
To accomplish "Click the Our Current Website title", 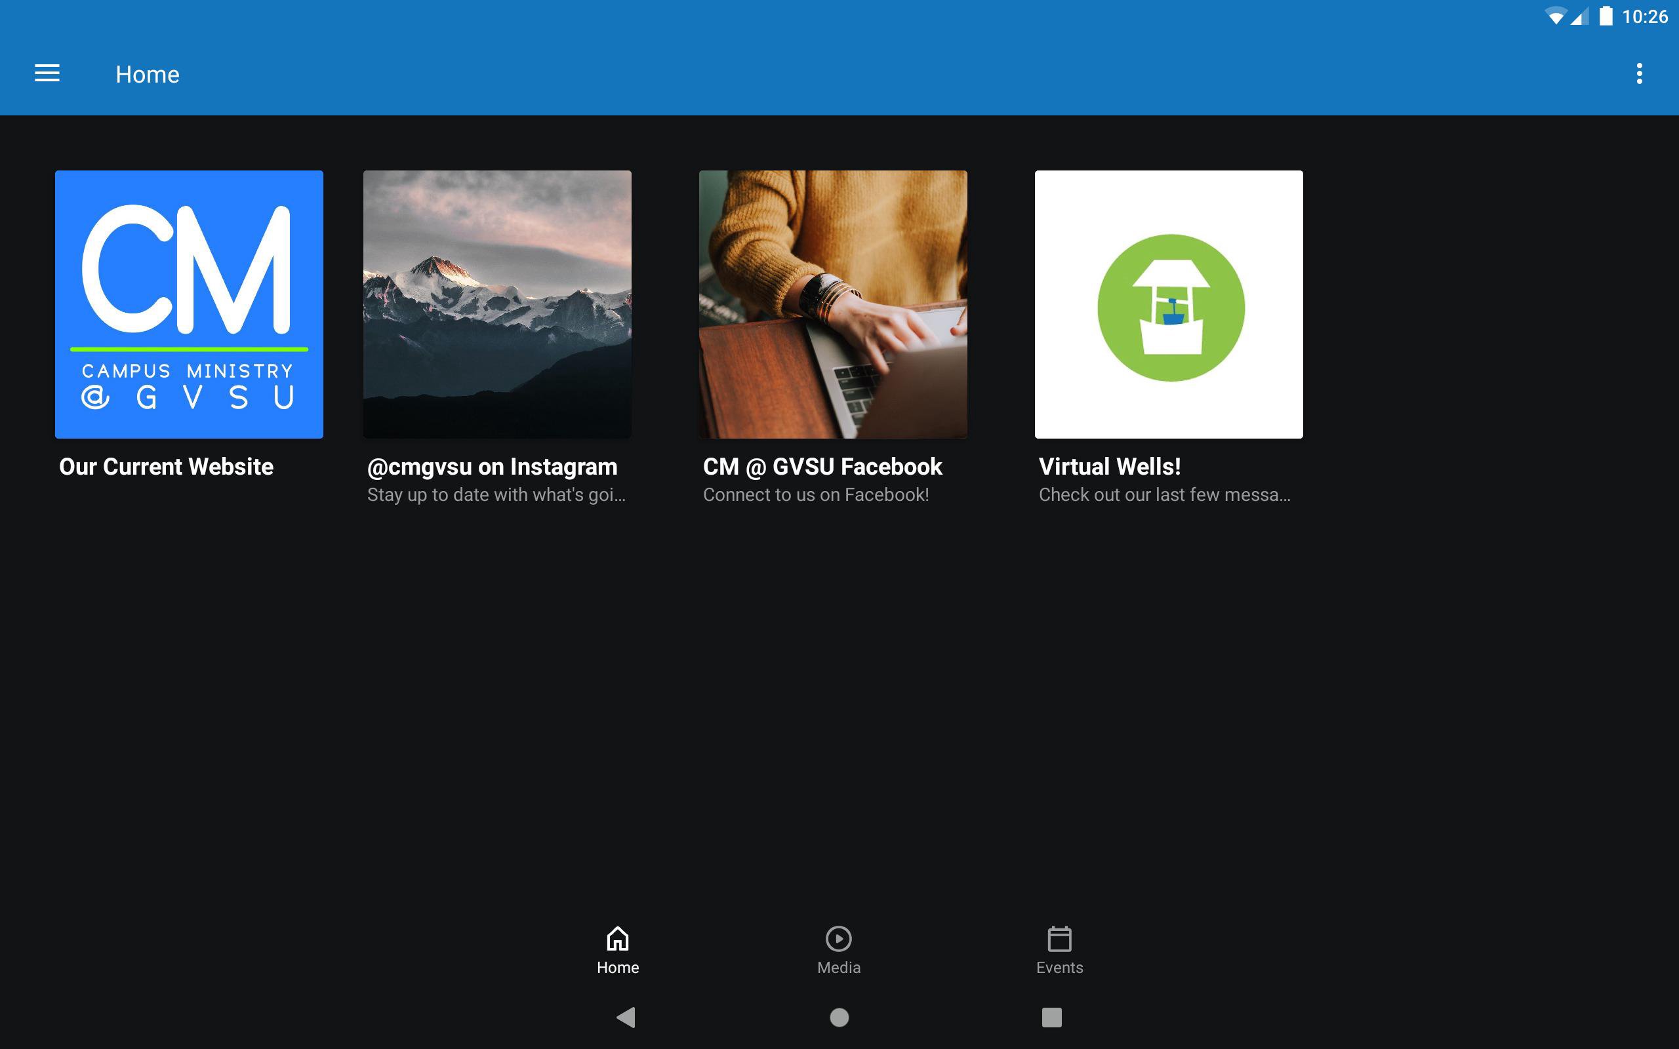I will pos(166,466).
